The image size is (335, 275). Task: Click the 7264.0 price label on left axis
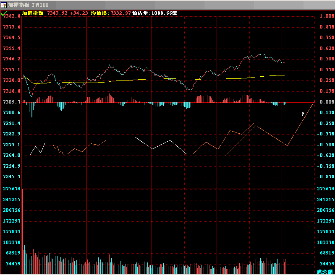point(11,155)
